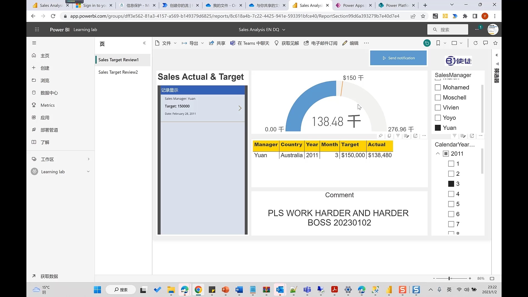
Task: Pin the gauge visual using pin icon
Action: (x=380, y=136)
